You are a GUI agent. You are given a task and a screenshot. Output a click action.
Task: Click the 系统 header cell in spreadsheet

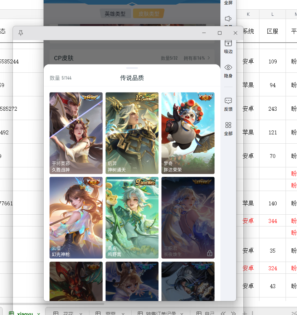click(248, 31)
